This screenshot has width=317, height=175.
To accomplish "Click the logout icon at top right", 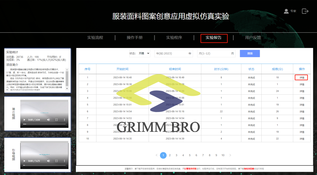I will [x=305, y=11].
